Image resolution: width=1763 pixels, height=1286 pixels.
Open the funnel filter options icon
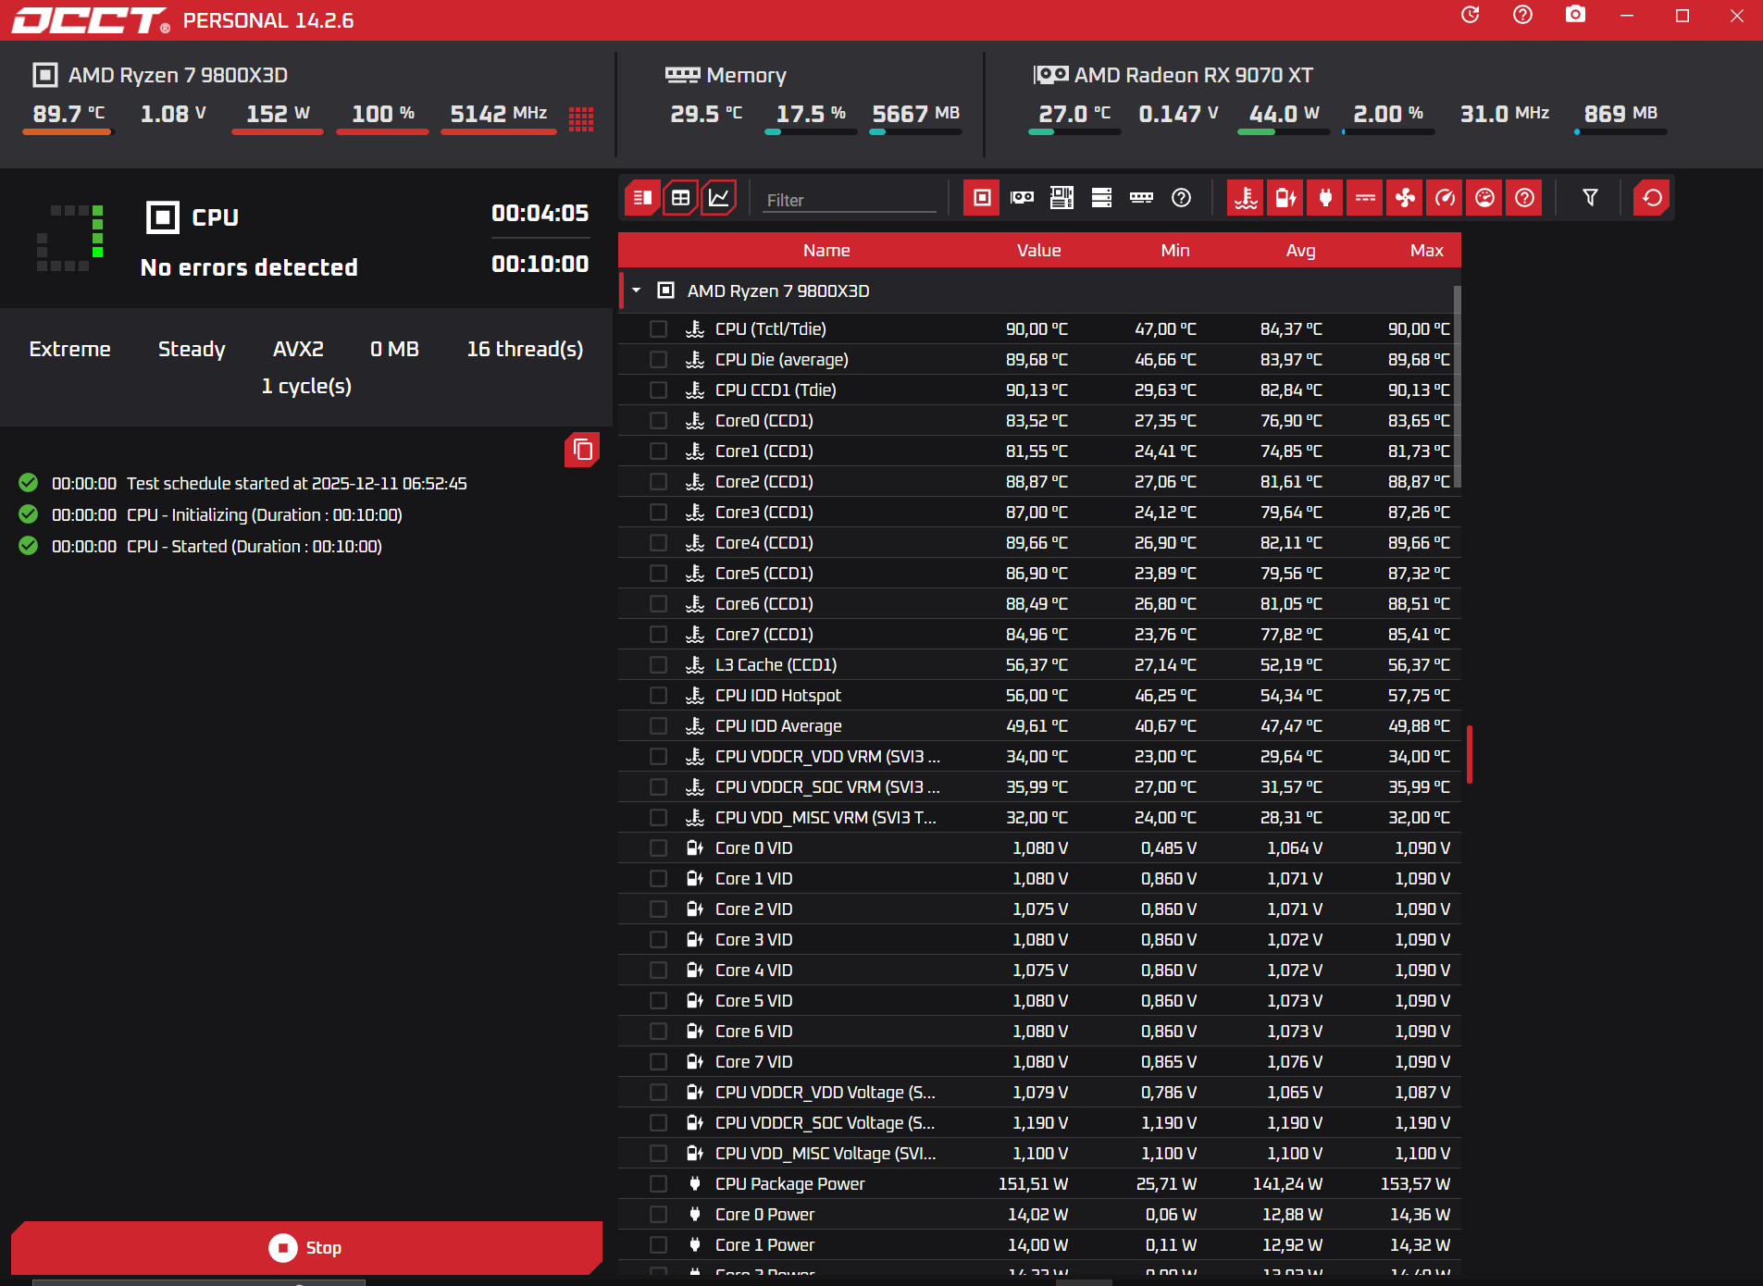coord(1590,198)
